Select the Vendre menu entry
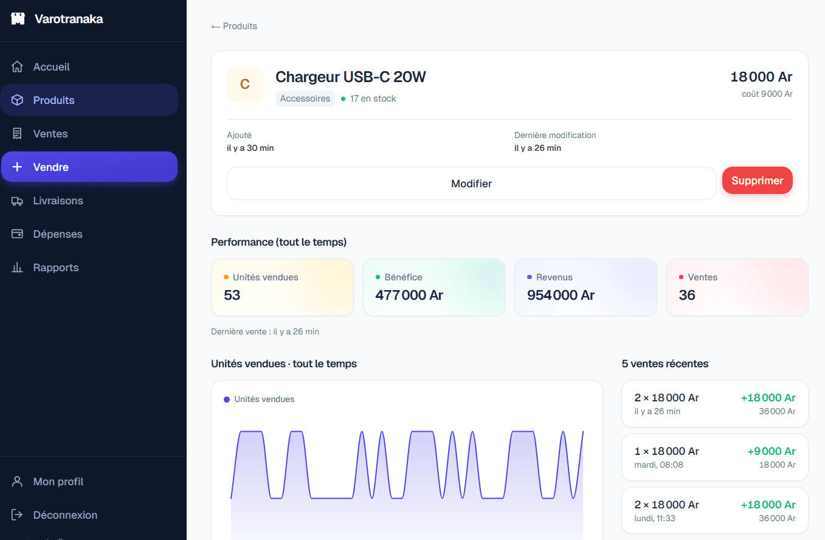The height and width of the screenshot is (540, 825). (x=89, y=167)
